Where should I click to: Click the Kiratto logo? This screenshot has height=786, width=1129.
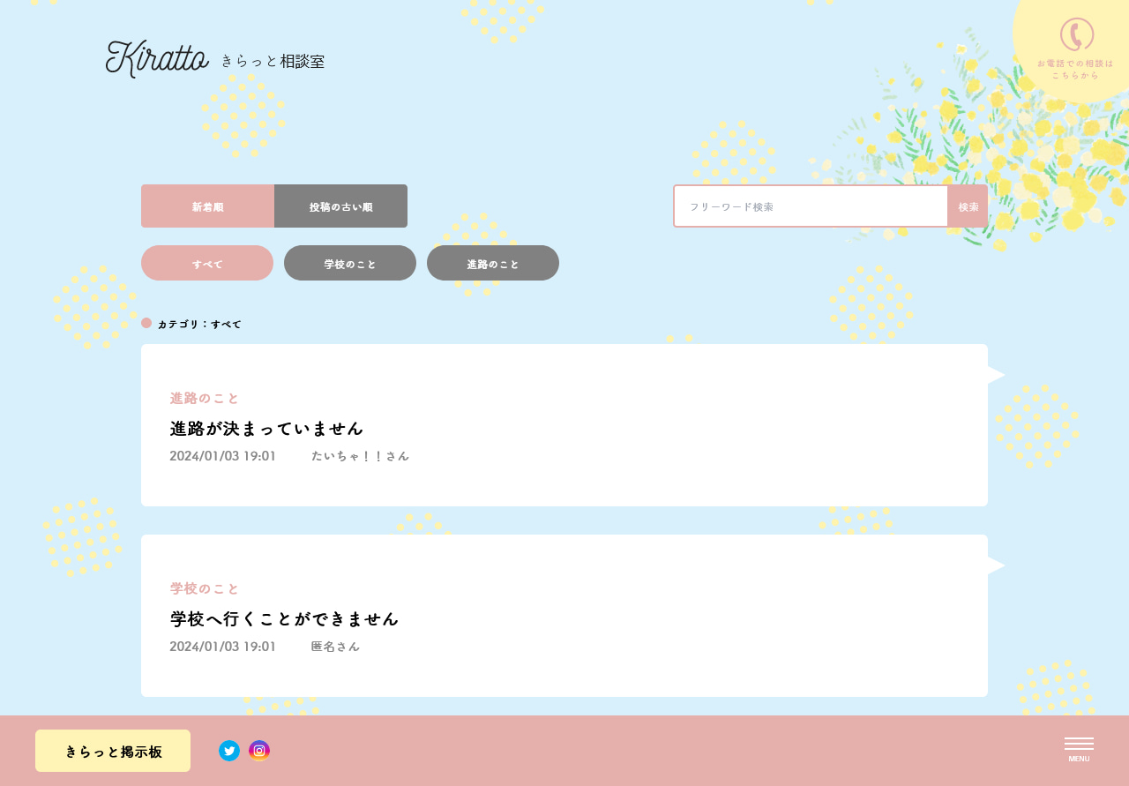click(x=157, y=58)
